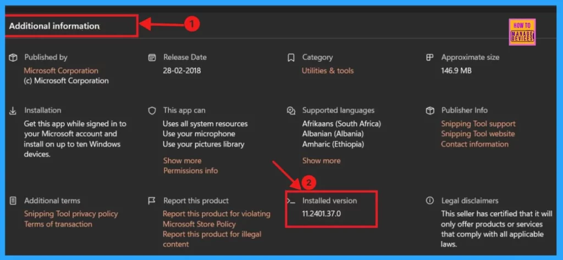Viewport: 563px width, 260px height.
Task: Click the (c) Microsoft Corporation copyright text
Action: click(x=66, y=81)
